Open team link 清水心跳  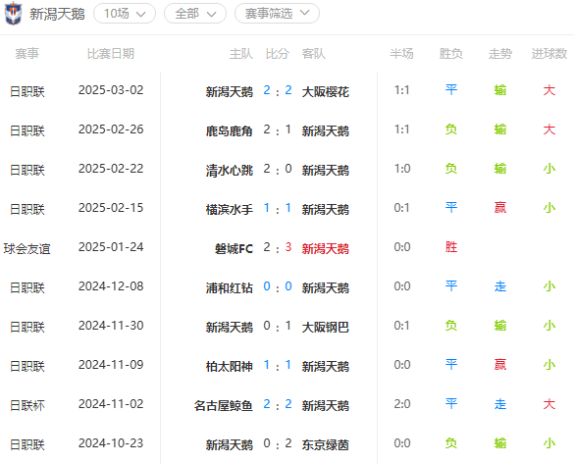pyautogui.click(x=230, y=170)
